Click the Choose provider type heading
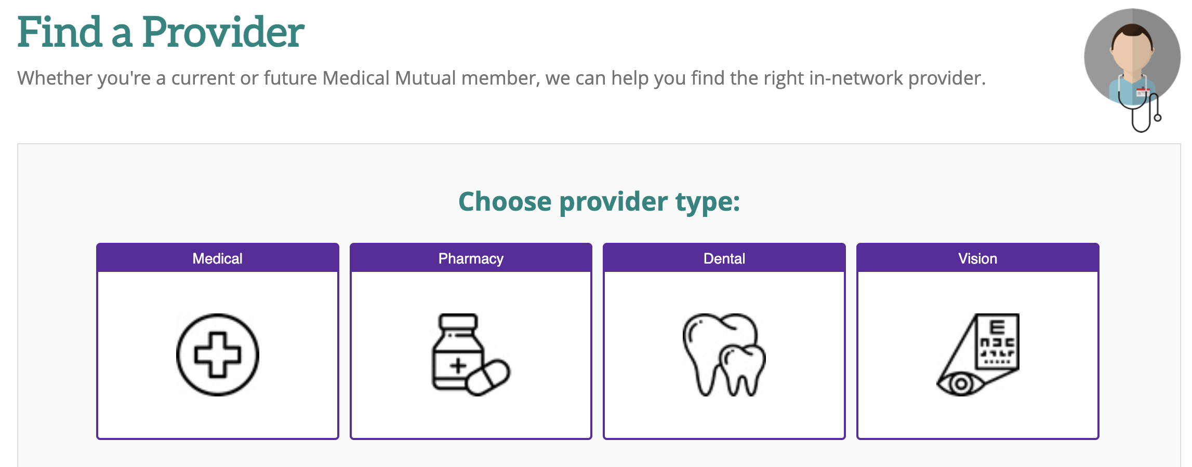1192x467 pixels. click(x=599, y=201)
